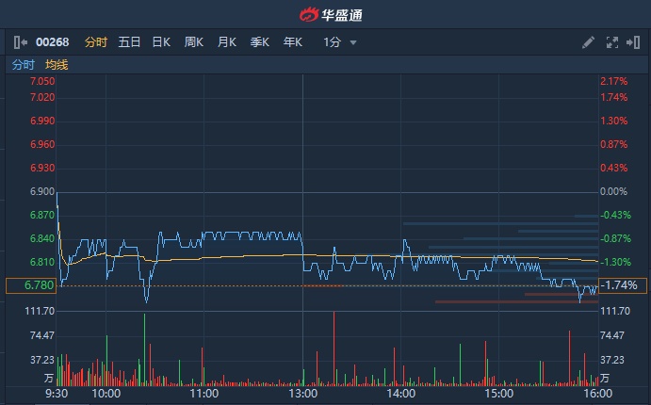
Task: Select the pencil drawing tool icon
Action: [x=588, y=42]
